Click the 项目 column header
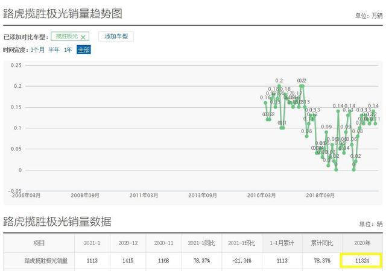Image resolution: width=386 pixels, height=271 pixels. pos(39,243)
